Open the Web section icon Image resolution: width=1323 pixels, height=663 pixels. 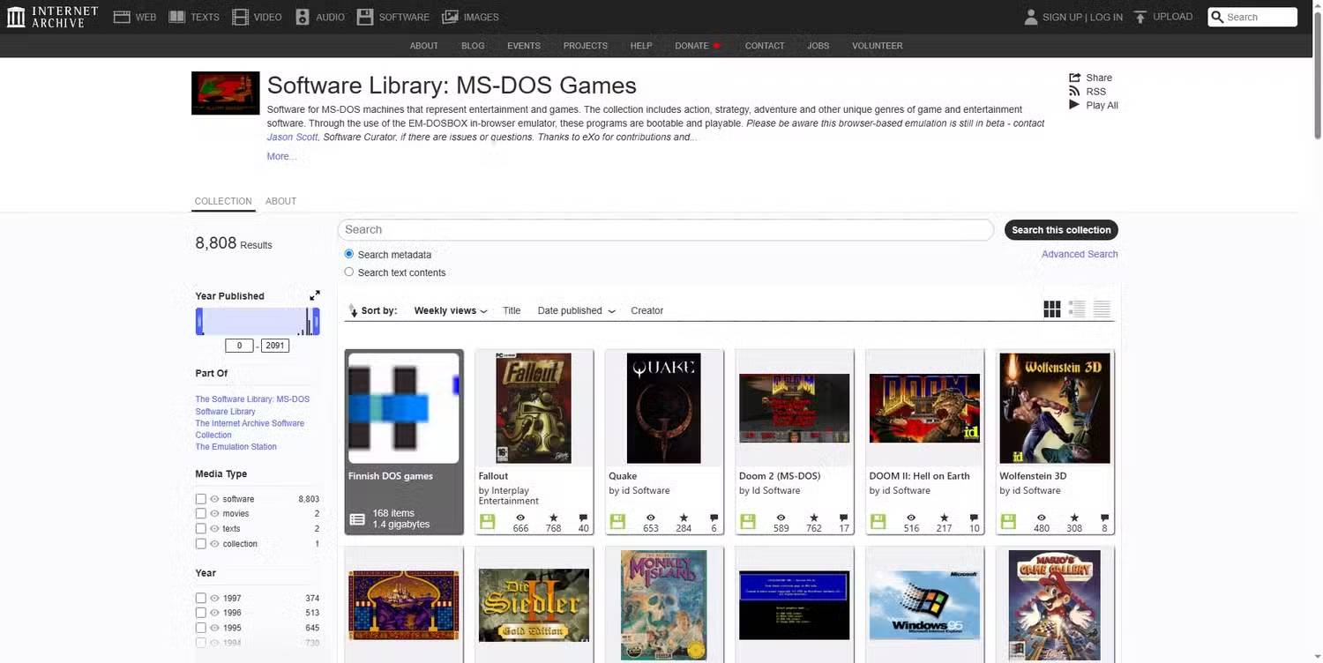(x=122, y=17)
